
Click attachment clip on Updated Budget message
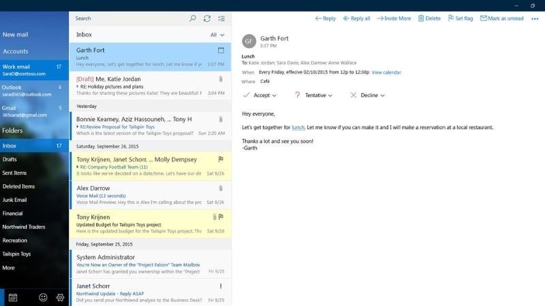click(215, 217)
